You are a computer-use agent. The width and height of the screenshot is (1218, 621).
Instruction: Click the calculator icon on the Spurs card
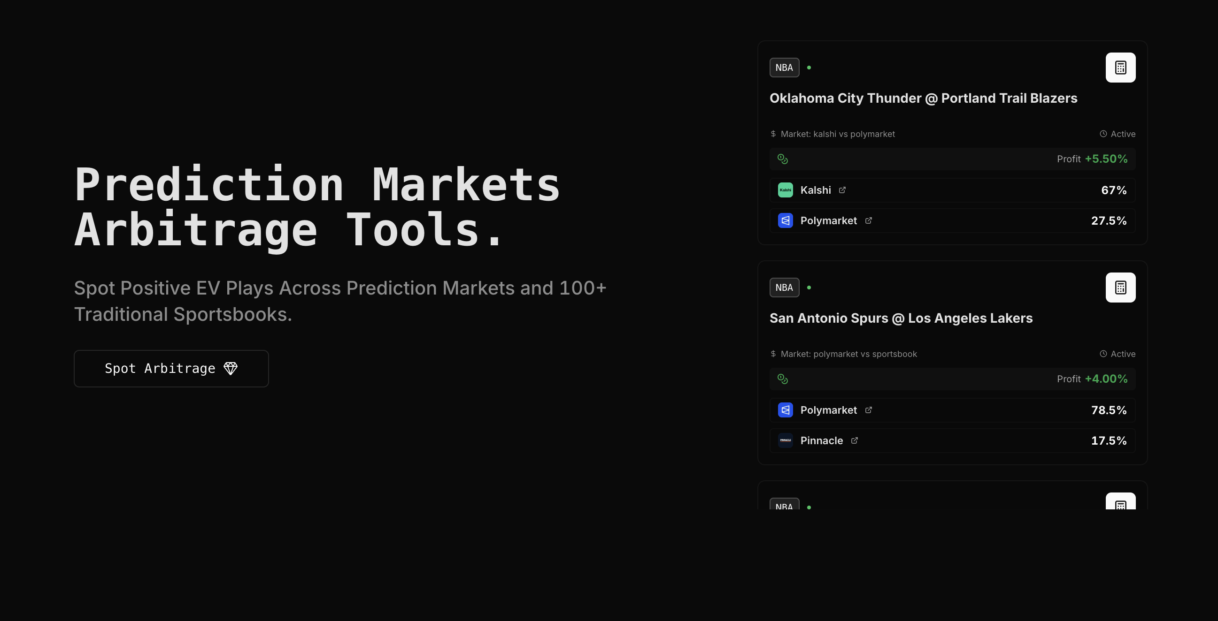tap(1121, 287)
